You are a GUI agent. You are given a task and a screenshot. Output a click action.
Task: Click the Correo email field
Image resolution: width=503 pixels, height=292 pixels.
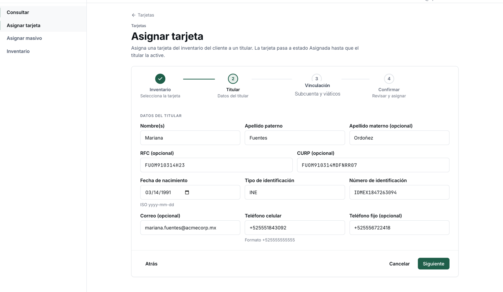pos(190,228)
